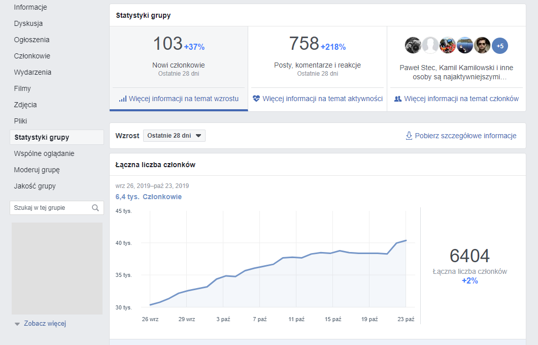Viewport: 538px width, 345px height.
Task: Expand the Zobaczy więcej sidebar section
Action: pyautogui.click(x=44, y=324)
